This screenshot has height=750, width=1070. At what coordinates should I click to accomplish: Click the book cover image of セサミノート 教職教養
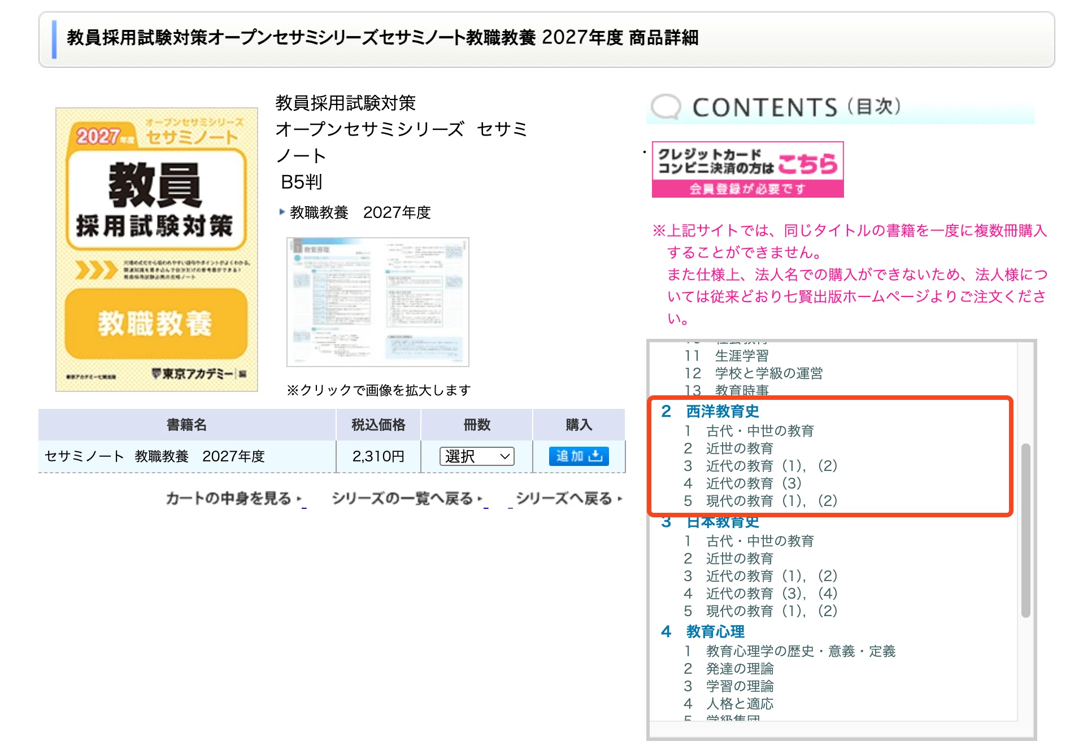pos(156,249)
